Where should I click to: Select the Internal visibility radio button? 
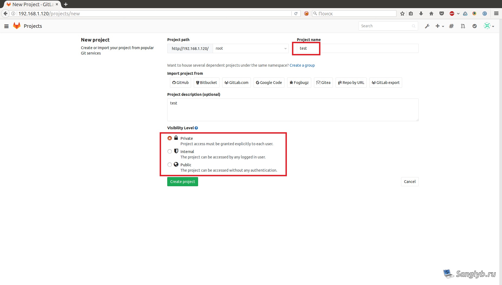pyautogui.click(x=170, y=151)
